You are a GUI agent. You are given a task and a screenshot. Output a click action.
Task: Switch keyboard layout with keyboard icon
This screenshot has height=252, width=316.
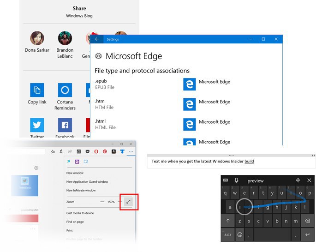(226, 180)
